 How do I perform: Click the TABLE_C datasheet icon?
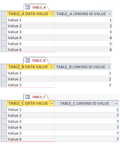click(x=27, y=97)
